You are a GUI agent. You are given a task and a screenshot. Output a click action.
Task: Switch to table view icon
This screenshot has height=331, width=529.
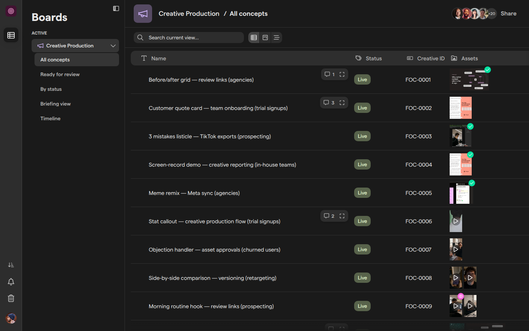pyautogui.click(x=254, y=38)
